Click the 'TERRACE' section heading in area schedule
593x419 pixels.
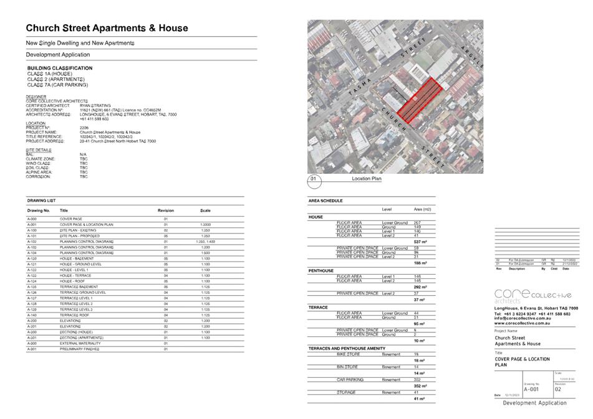point(317,308)
